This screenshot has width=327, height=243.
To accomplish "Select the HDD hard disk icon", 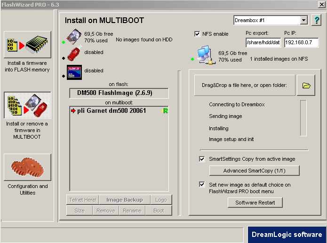I will 74,37.
